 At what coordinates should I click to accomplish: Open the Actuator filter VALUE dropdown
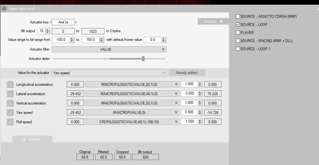(x=109, y=49)
